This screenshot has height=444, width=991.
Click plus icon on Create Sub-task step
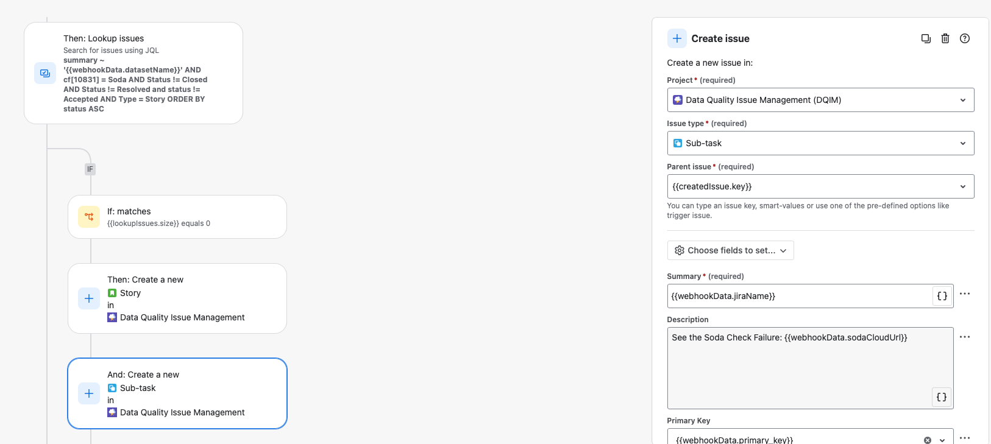pos(89,393)
